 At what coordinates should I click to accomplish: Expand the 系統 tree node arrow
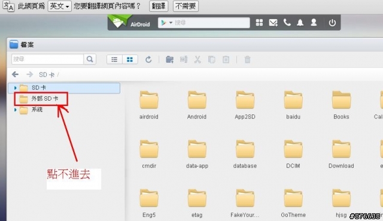point(15,110)
